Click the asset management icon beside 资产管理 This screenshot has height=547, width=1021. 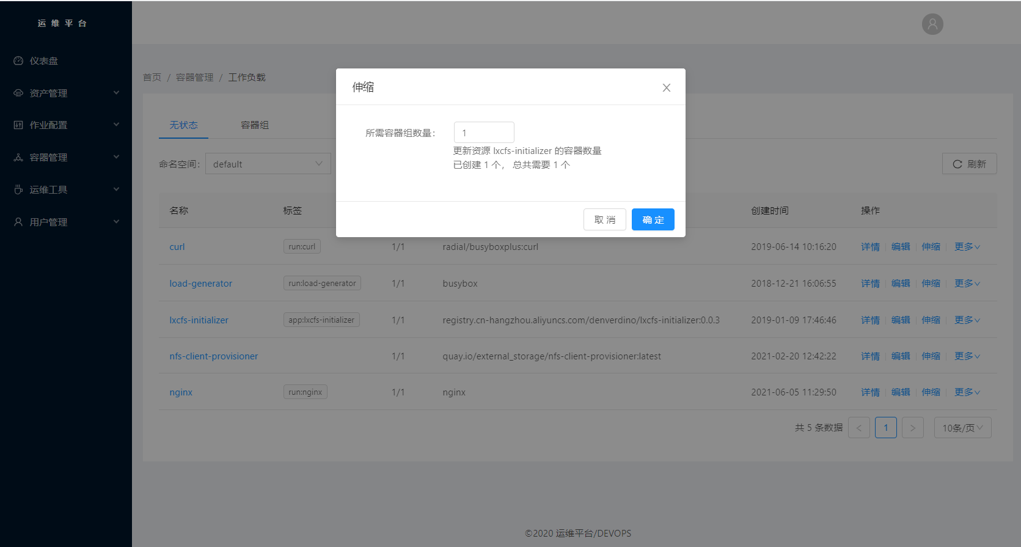[x=18, y=93]
